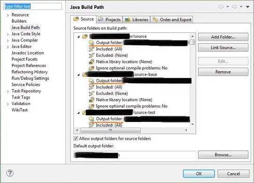254x183 pixels.
Task: Click the Excluded filter icon under source-base
Action: pyautogui.click(x=92, y=93)
